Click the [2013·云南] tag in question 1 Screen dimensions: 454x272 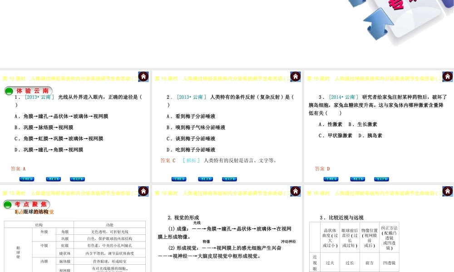coord(39,97)
